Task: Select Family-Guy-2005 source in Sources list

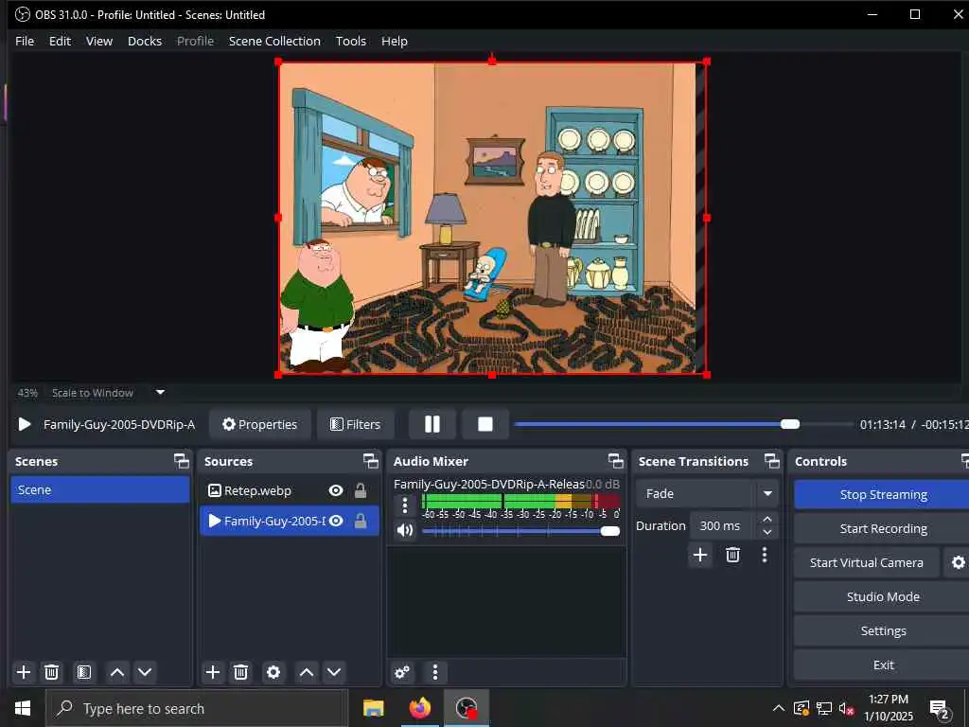Action: 289,522
